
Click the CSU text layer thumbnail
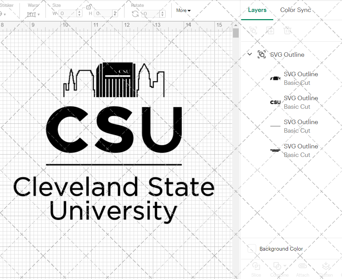275,102
